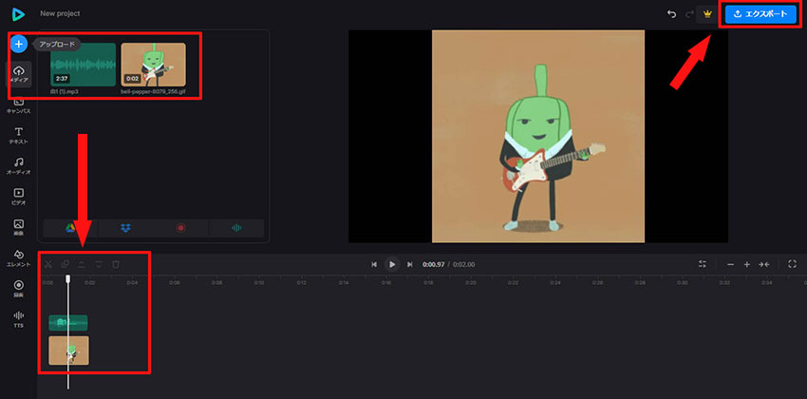Screen dimensions: 807x399
Task: Open the メディア (Media) sidebar tab
Action: point(19,75)
